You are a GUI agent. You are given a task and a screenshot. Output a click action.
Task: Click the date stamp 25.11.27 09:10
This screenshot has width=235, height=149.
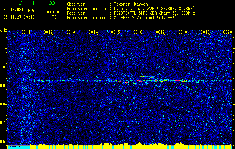coord(19,17)
